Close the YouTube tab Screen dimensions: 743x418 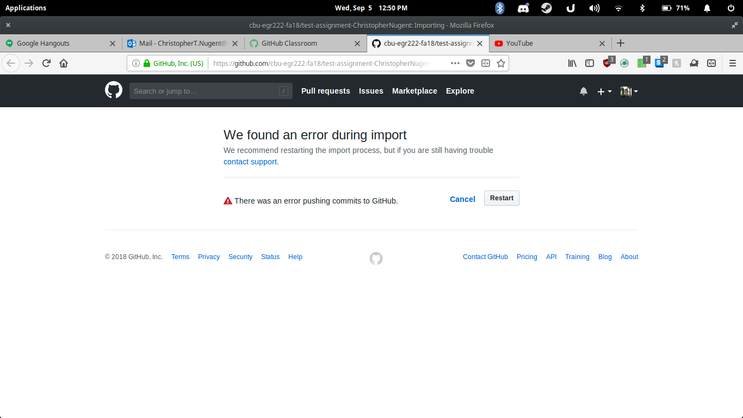tap(602, 44)
